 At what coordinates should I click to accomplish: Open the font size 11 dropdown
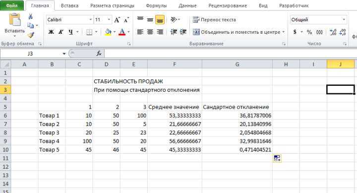click(x=109, y=20)
